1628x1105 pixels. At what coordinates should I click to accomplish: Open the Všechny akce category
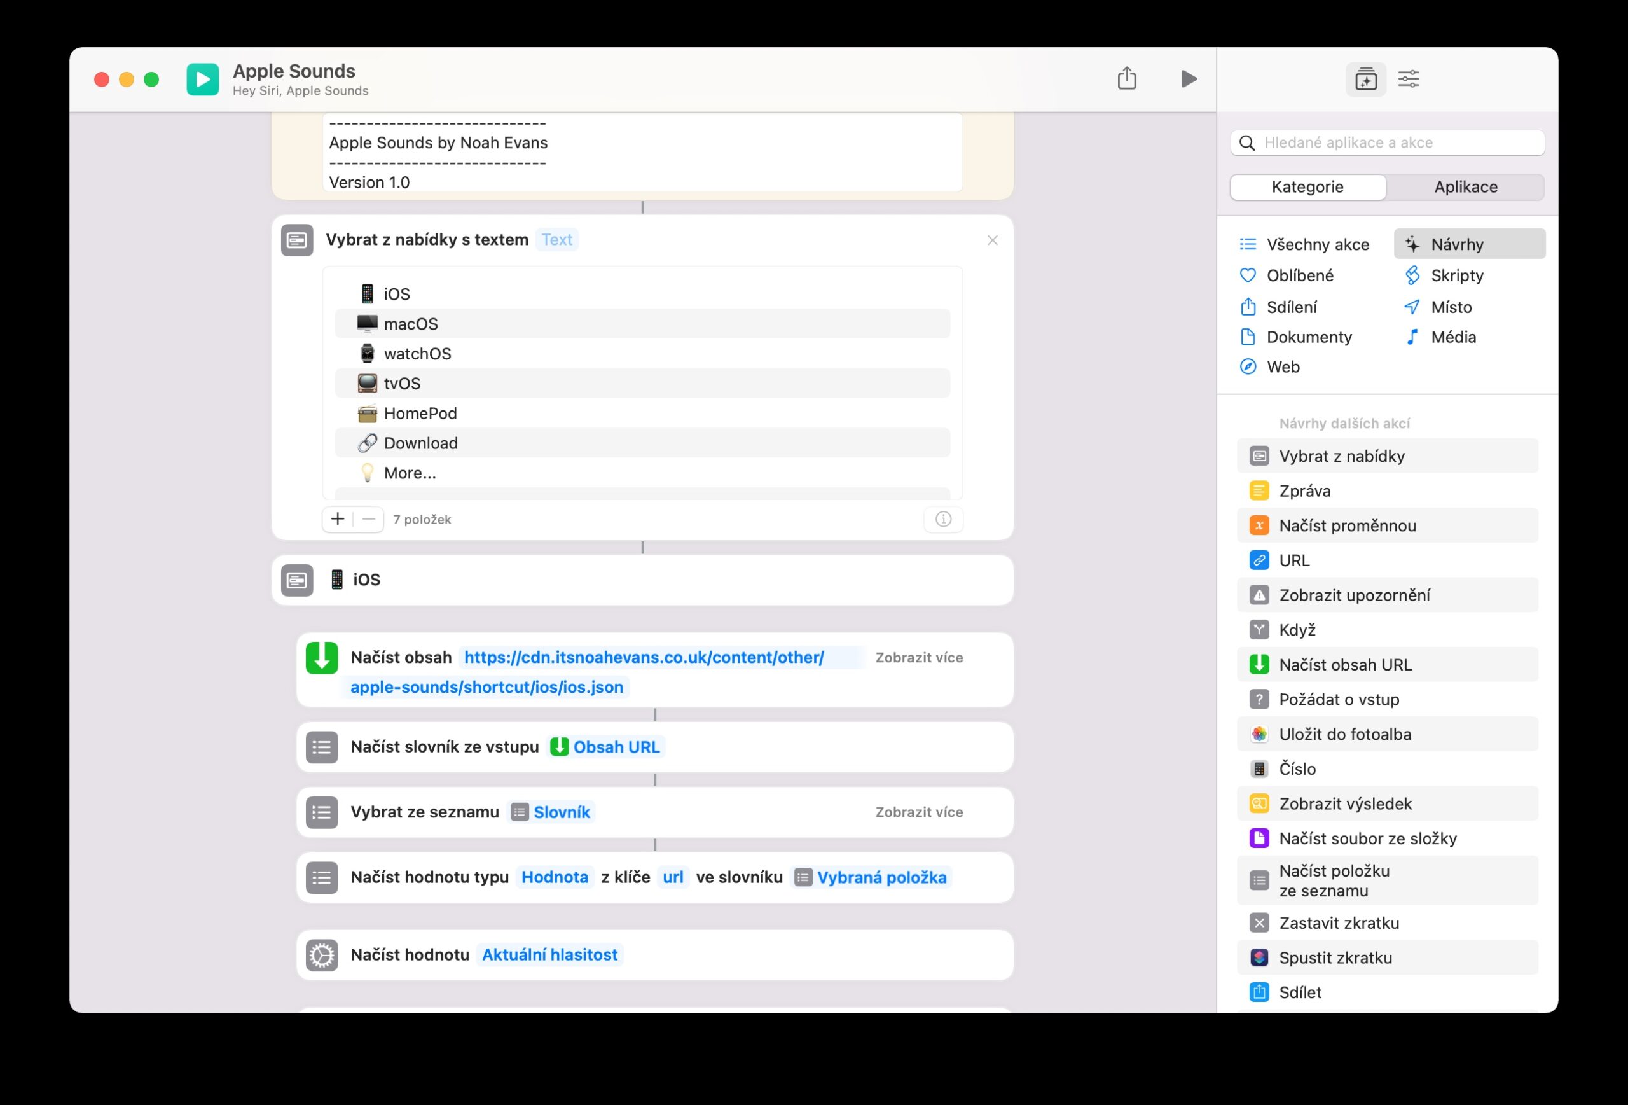click(1317, 244)
